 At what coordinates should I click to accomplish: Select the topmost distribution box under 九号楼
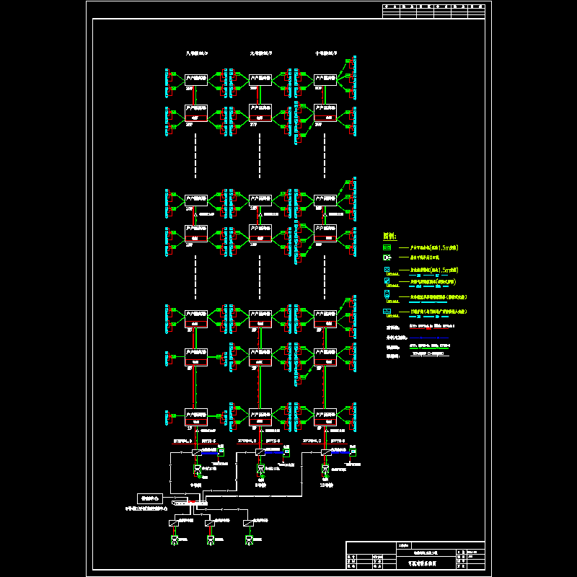coord(260,79)
